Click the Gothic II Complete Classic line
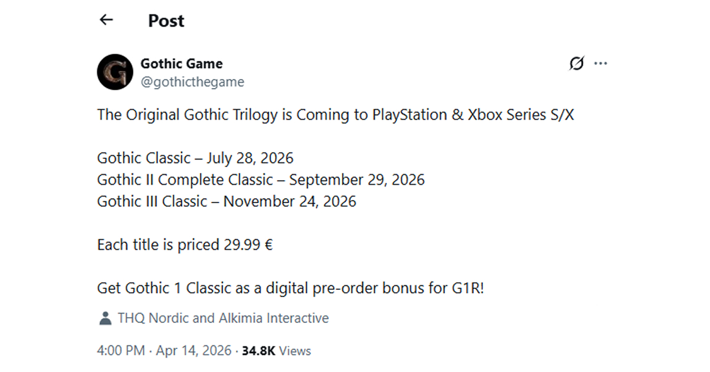Screen dimensions: 710x372 coord(261,180)
